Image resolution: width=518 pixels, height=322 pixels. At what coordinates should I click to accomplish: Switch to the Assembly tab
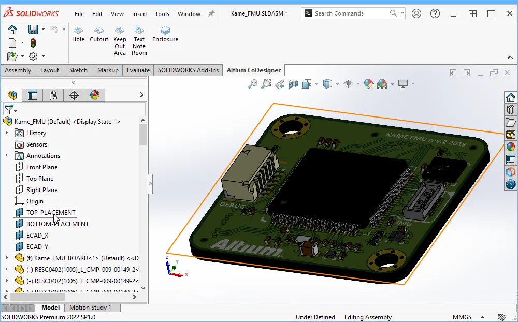18,70
